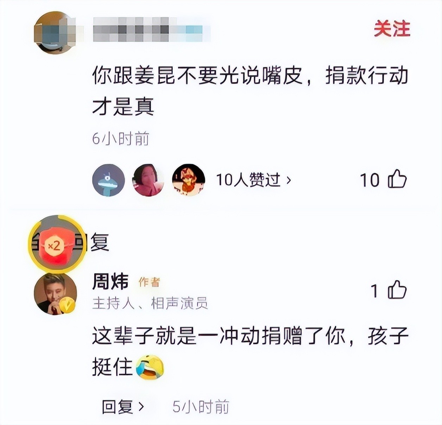Expand the 10人赞过 likers list
442x425 pixels.
(x=253, y=180)
